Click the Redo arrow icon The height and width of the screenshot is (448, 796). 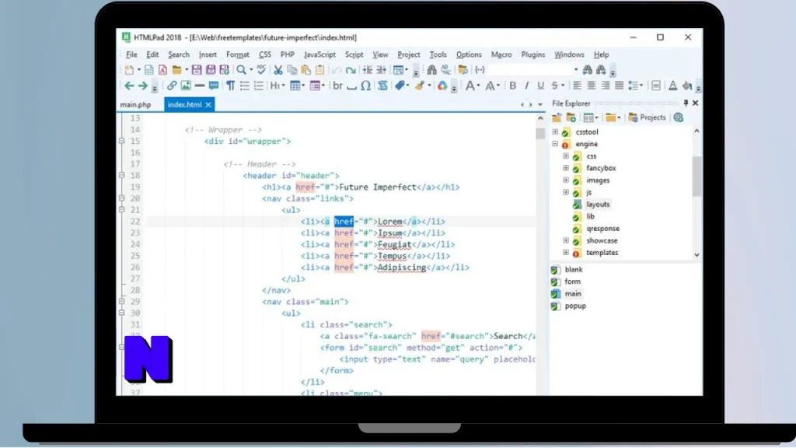click(351, 70)
